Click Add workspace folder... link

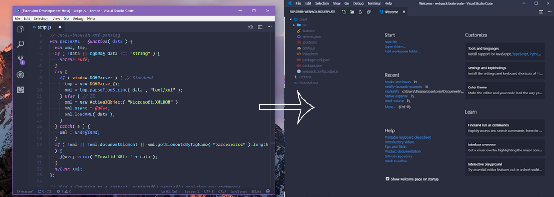[x=402, y=52]
